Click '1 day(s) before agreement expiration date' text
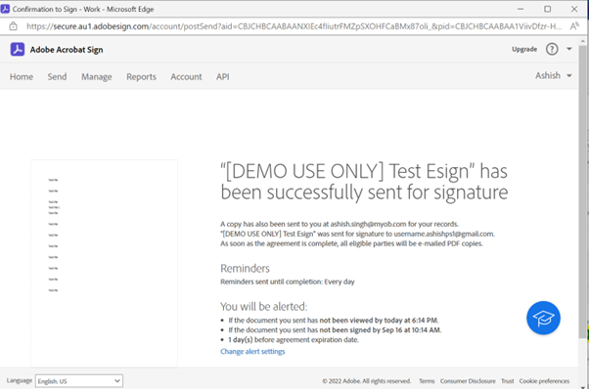589x389 pixels. [x=294, y=340]
